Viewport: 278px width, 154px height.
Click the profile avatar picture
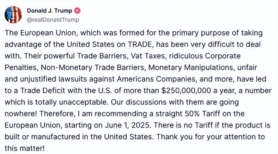[13, 14]
